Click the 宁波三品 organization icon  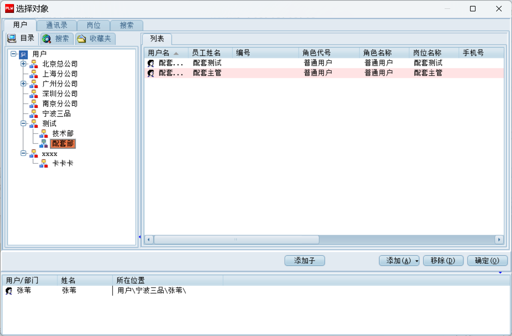click(33, 114)
